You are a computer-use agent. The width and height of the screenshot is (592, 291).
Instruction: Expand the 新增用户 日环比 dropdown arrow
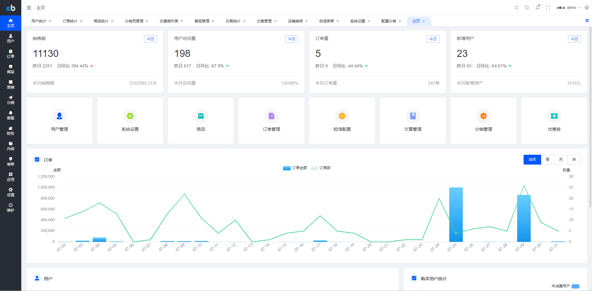click(510, 66)
